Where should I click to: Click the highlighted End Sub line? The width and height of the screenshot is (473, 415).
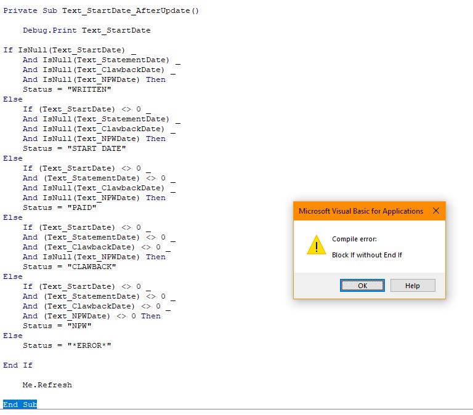20,405
